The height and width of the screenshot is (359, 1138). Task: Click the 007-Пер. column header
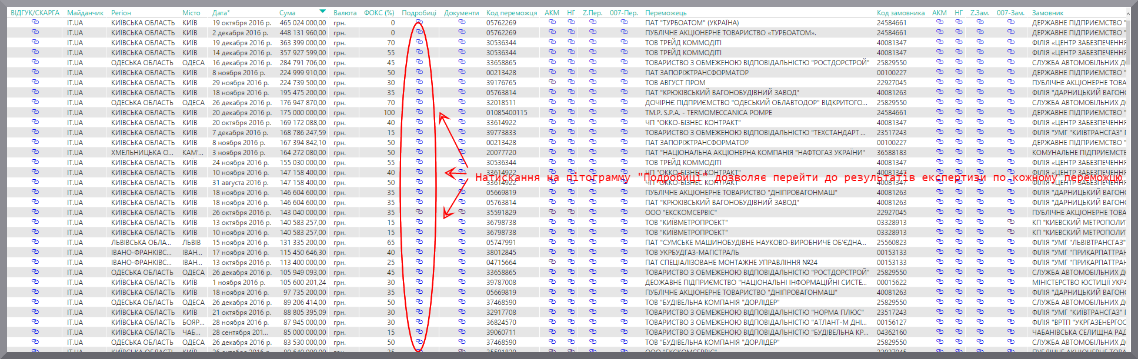[623, 12]
